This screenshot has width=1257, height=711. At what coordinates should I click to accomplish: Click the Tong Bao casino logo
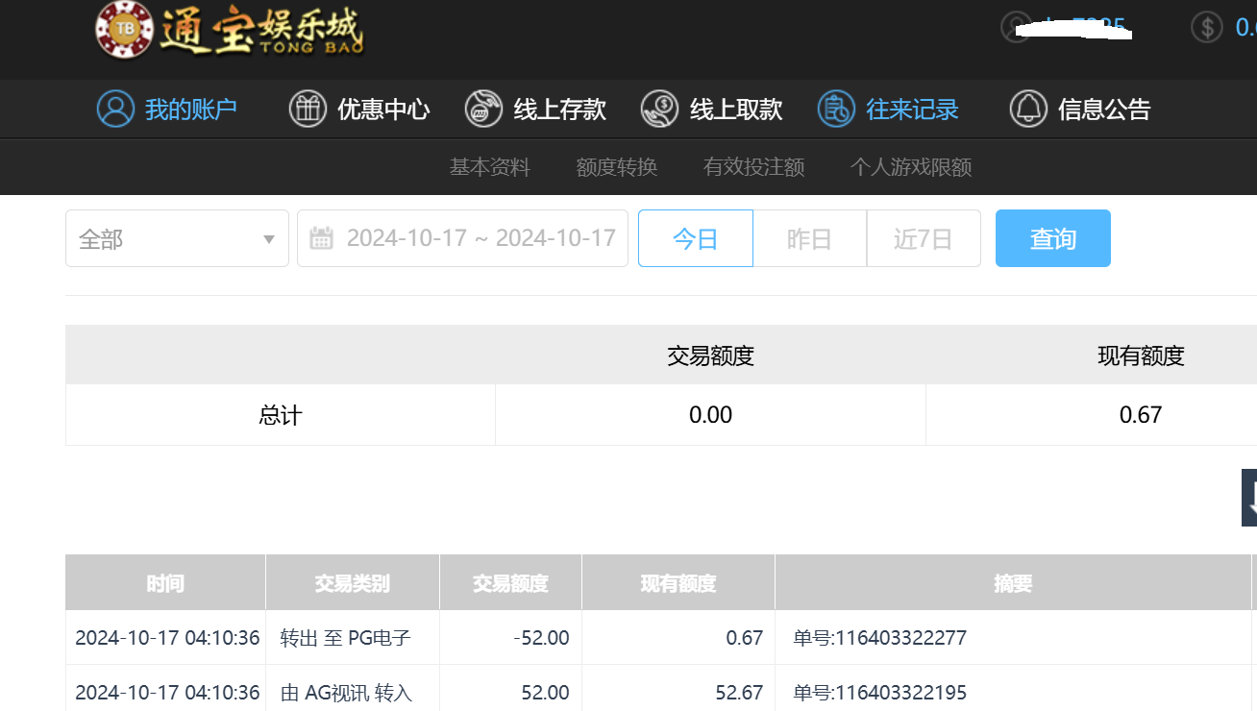click(x=231, y=31)
